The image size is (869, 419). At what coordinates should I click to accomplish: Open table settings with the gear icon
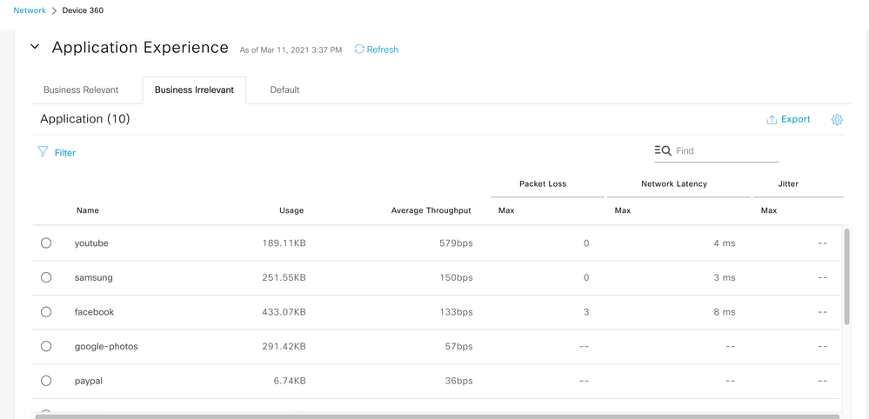(x=837, y=120)
